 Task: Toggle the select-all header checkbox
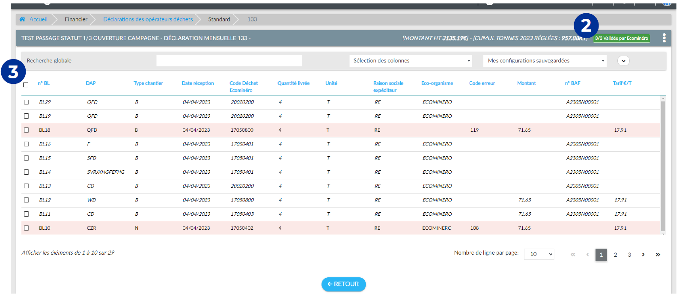point(26,85)
